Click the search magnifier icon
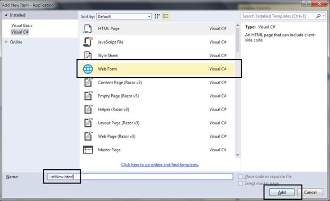This screenshot has width=330, height=201. coord(318,16)
